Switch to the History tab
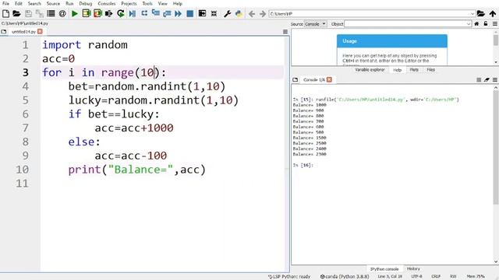The width and height of the screenshot is (499, 280). click(413, 269)
